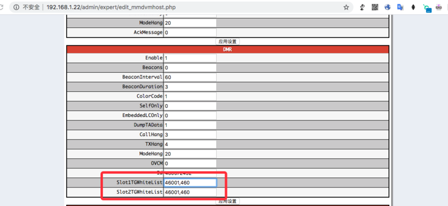Edit the DMR Beacons field

[x=190, y=68]
